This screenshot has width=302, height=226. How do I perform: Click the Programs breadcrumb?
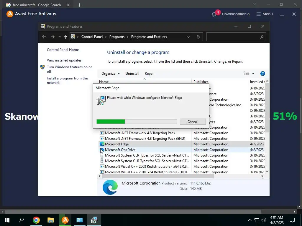(117, 37)
